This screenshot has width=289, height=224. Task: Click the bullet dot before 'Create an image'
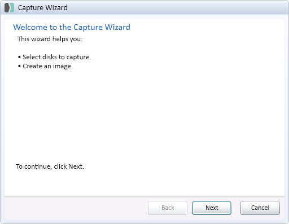click(19, 67)
